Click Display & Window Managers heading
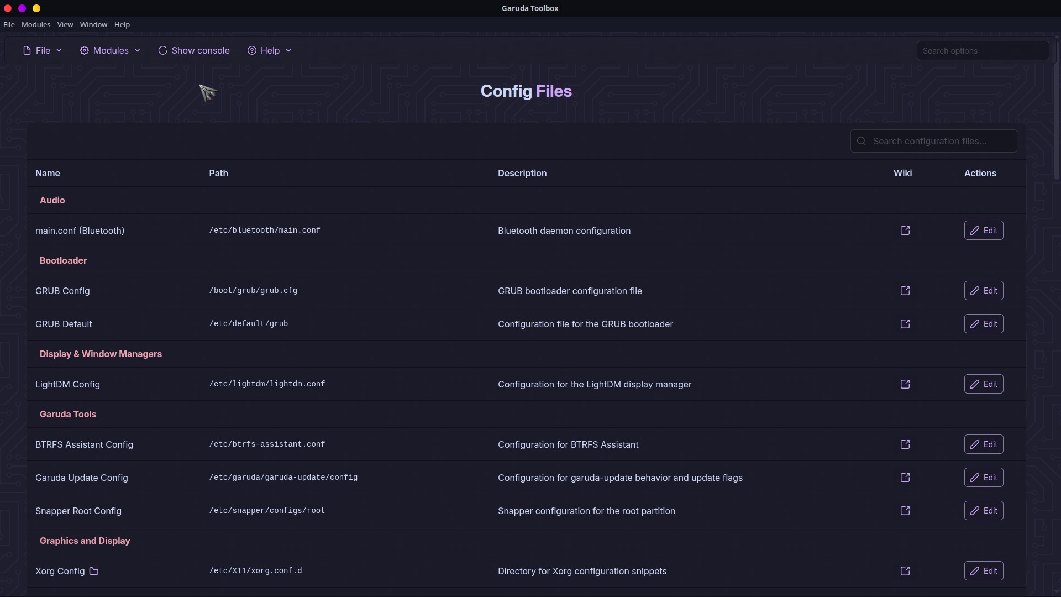 [x=101, y=354]
